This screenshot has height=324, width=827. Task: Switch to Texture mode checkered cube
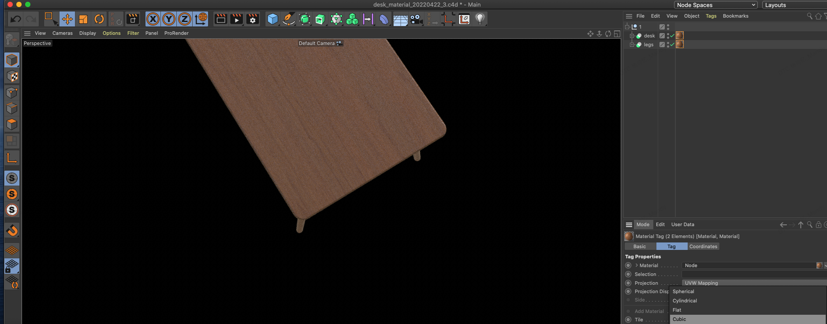(12, 76)
